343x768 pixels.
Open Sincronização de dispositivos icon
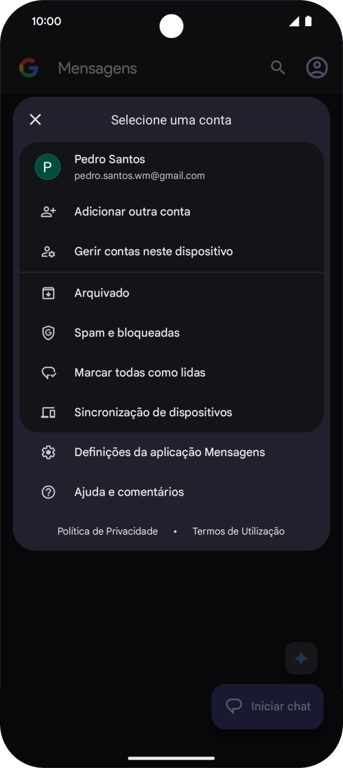pos(48,412)
